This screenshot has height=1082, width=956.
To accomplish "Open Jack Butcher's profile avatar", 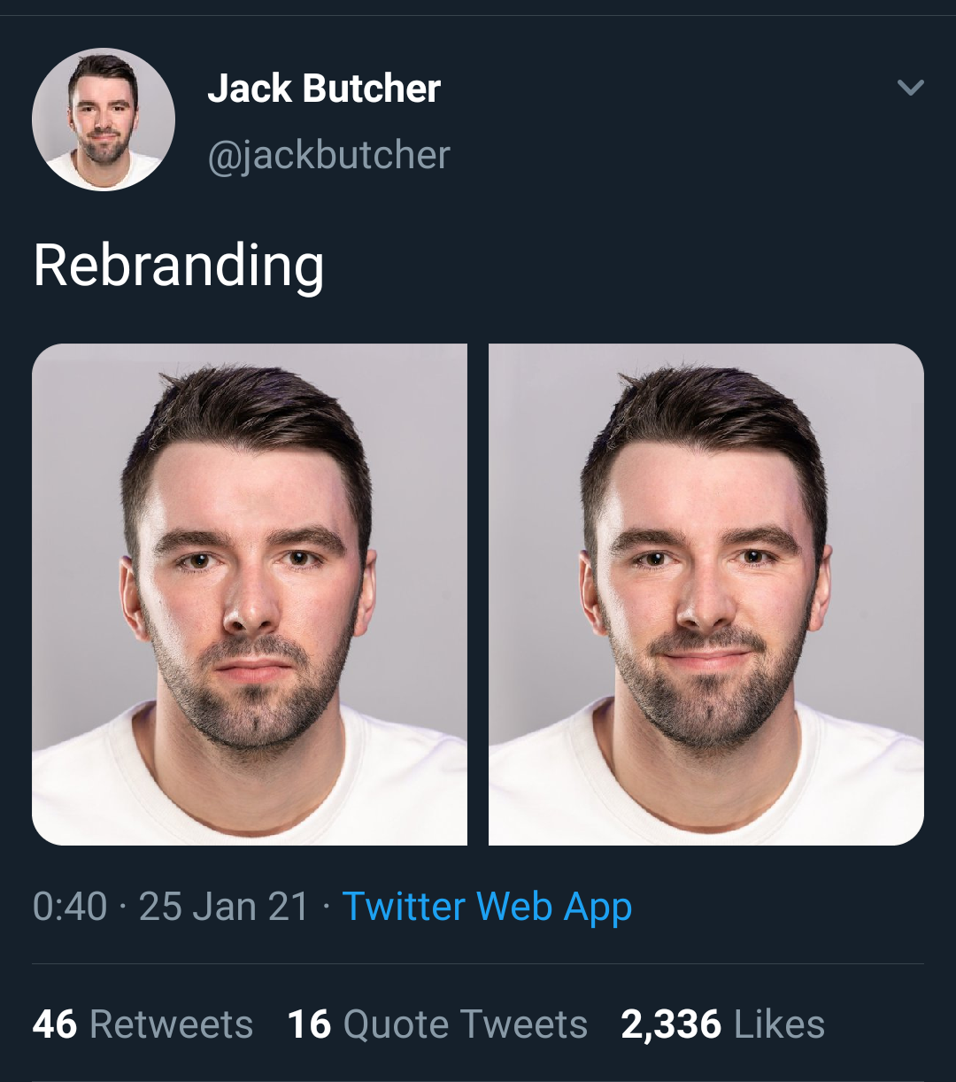I will 104,120.
